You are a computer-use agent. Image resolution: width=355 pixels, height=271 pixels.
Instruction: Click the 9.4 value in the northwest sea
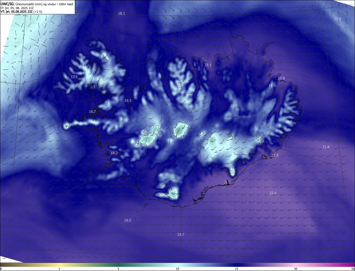(x=17, y=42)
